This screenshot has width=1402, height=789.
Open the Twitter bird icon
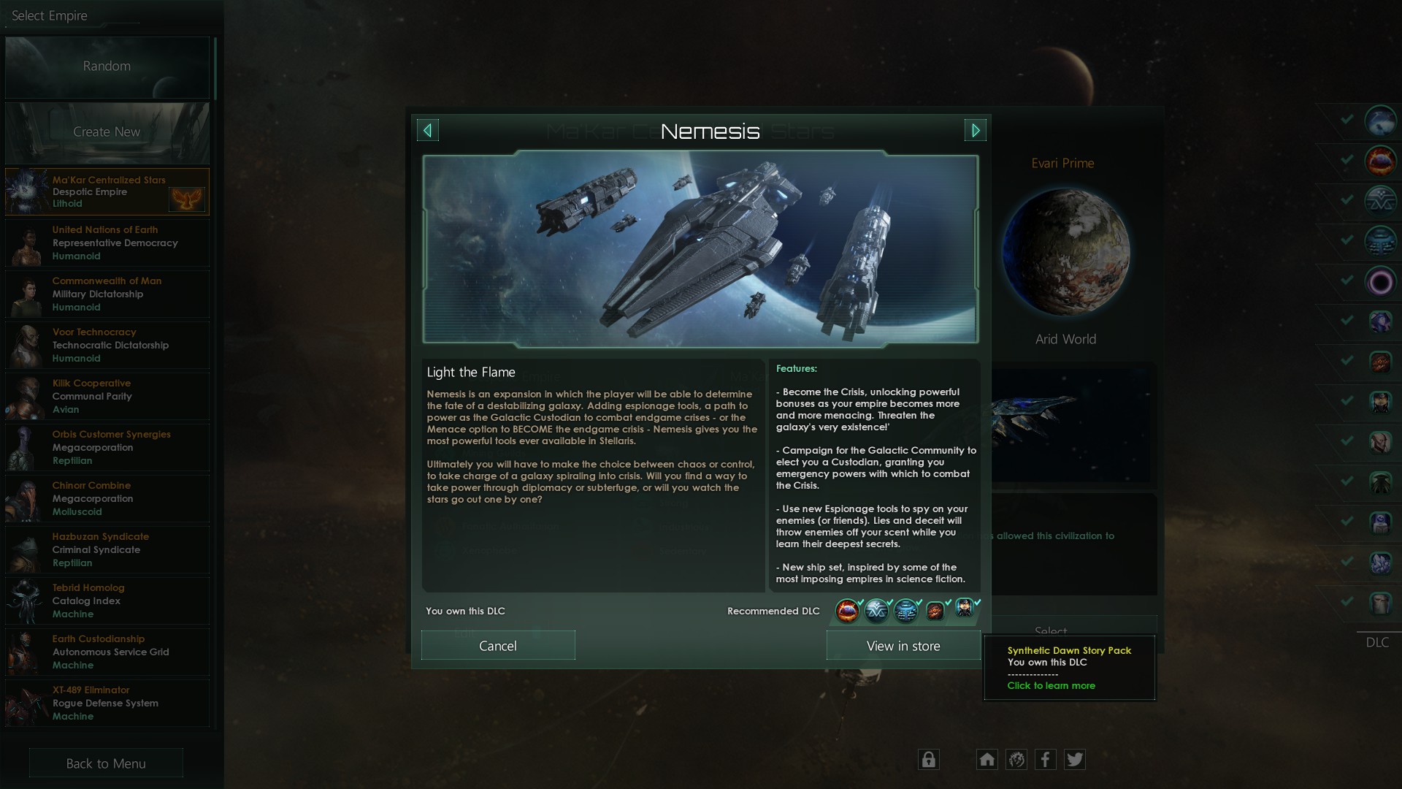[1074, 760]
